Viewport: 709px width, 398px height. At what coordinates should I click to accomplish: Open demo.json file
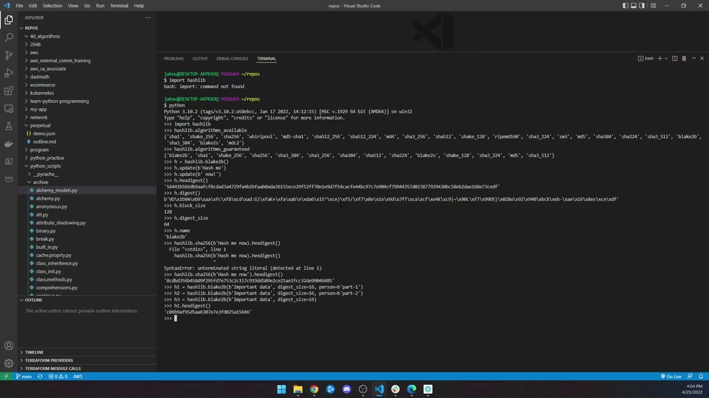44,134
